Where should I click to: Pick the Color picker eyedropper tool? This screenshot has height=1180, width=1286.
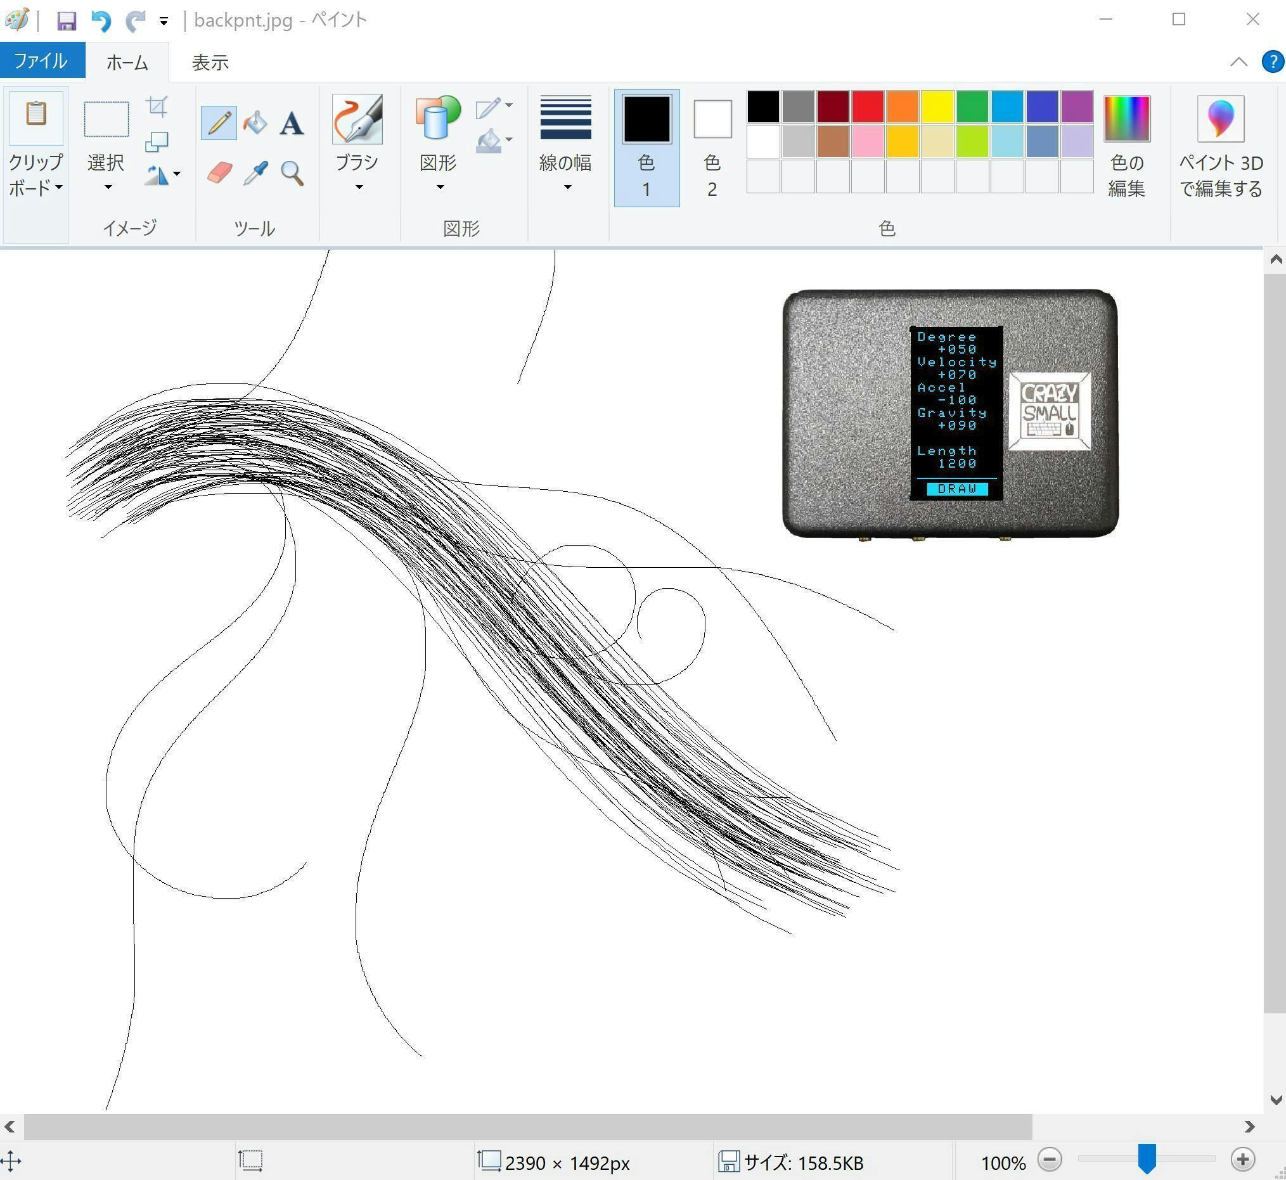point(255,173)
